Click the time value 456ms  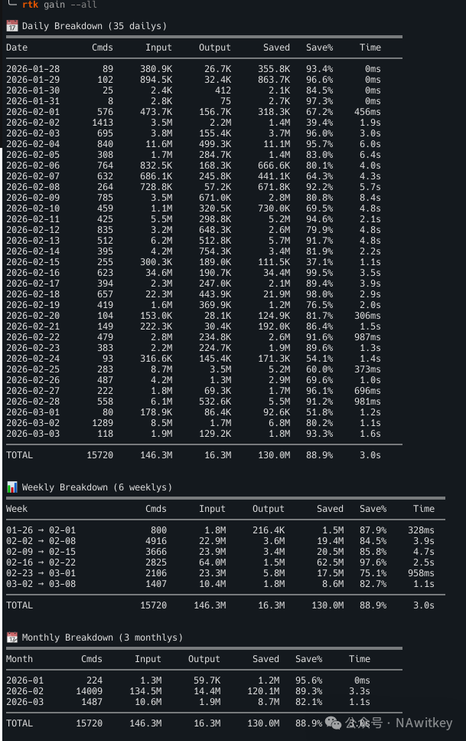(x=368, y=112)
